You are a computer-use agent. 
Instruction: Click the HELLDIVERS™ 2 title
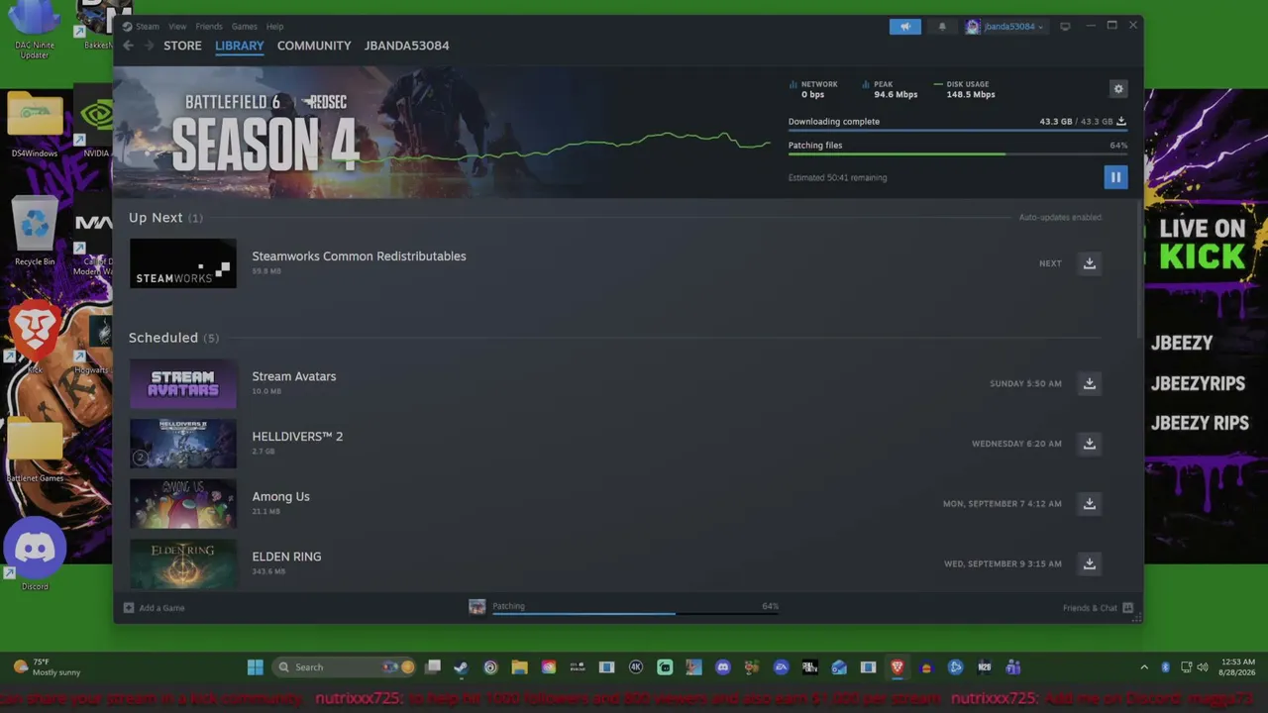(297, 437)
